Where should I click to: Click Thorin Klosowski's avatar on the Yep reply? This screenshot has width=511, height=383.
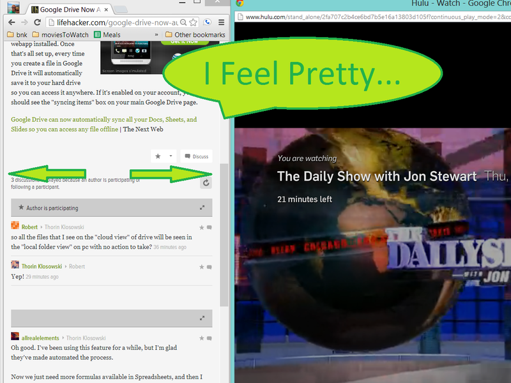click(15, 264)
